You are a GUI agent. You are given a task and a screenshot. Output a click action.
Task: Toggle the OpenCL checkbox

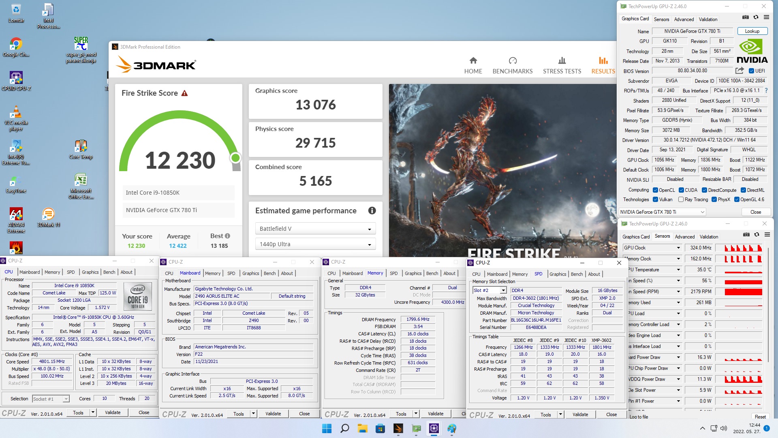655,190
